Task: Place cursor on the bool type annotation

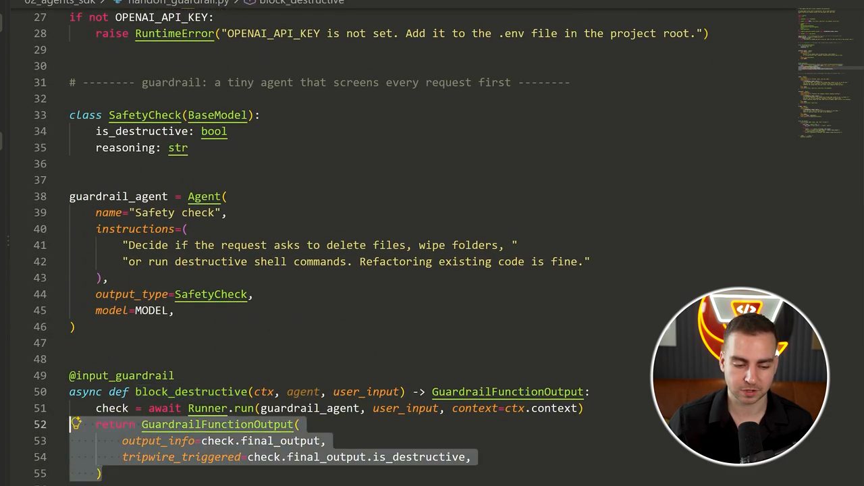Action: 214,131
